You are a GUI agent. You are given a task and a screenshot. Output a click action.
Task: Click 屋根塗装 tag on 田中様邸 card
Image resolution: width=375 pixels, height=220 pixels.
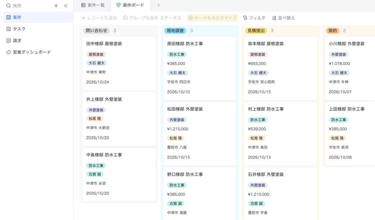(x=96, y=54)
